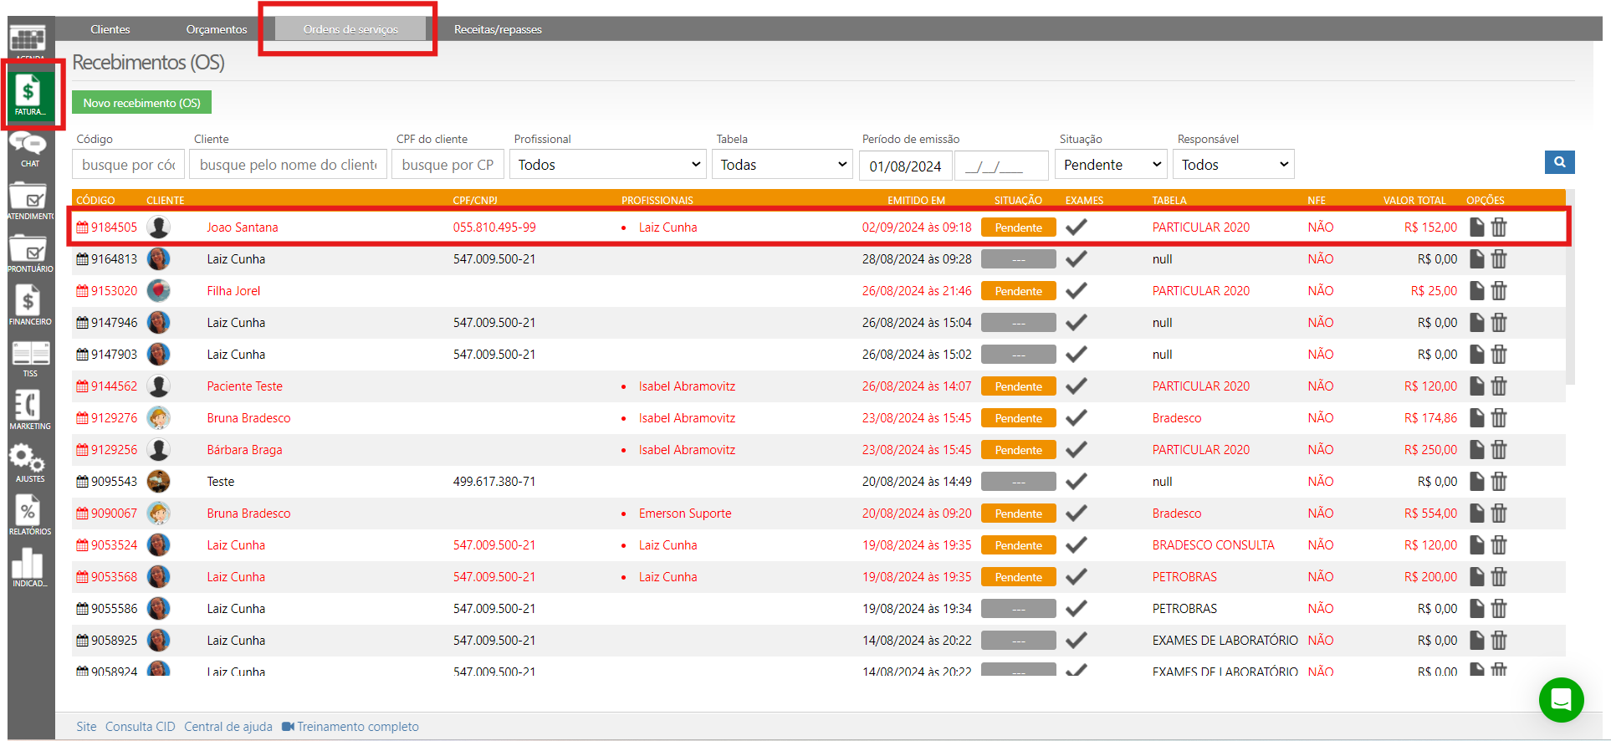
Task: Delete order 9153020 with trash icon
Action: coord(1499,291)
